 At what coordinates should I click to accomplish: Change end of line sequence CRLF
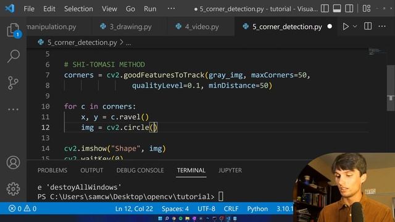point(231,208)
